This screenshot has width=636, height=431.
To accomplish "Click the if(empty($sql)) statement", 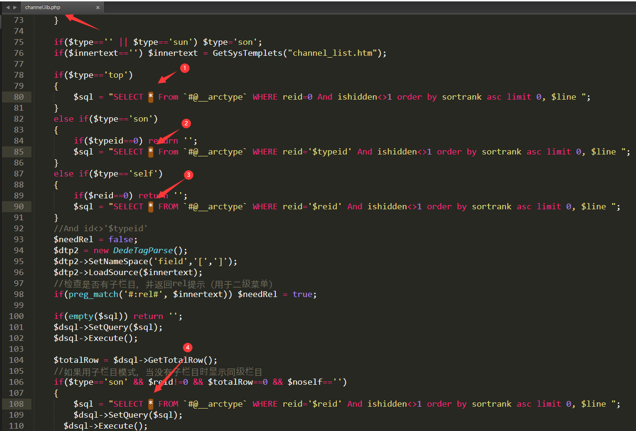I will [x=91, y=316].
